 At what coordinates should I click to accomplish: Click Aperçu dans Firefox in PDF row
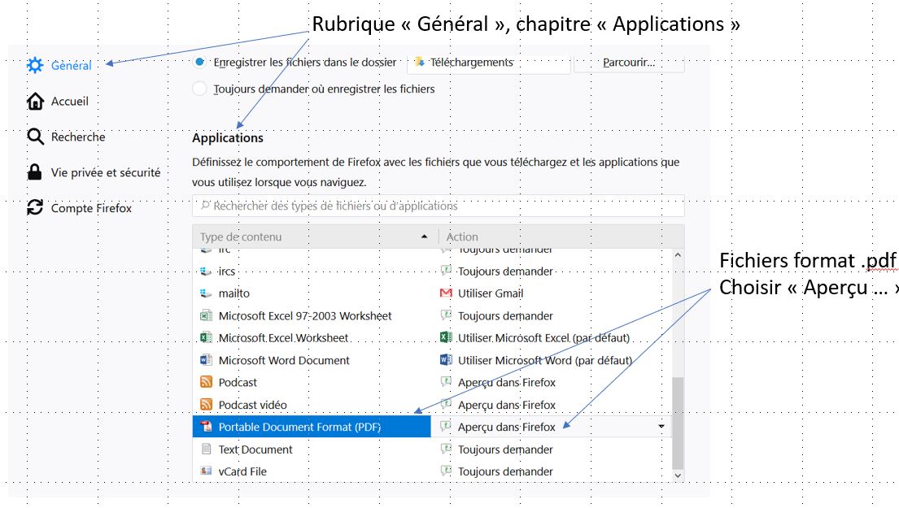point(507,427)
